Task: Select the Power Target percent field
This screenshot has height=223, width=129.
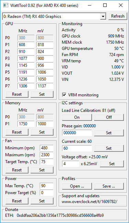Action: 47,193
